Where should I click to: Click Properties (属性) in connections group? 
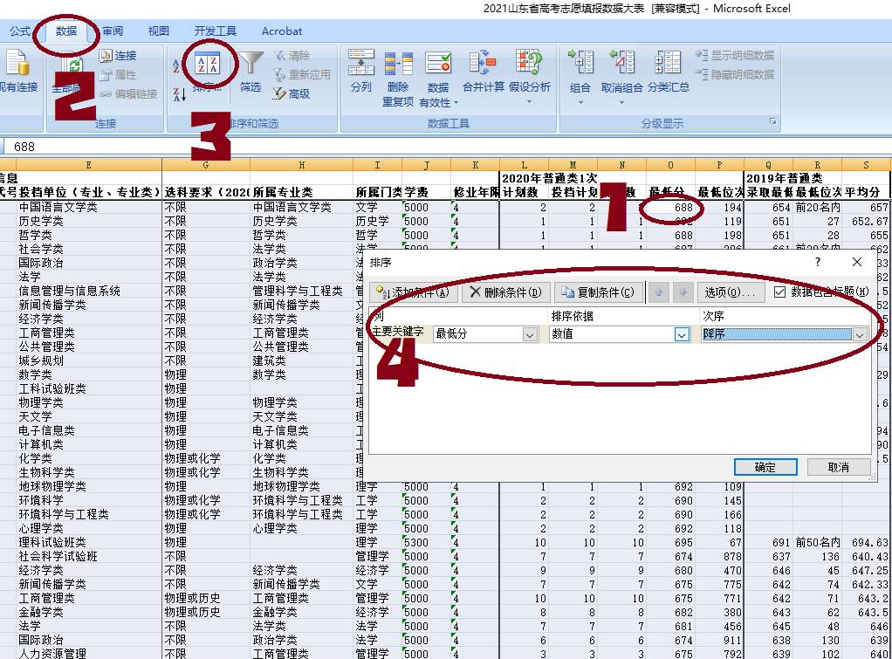(x=119, y=74)
